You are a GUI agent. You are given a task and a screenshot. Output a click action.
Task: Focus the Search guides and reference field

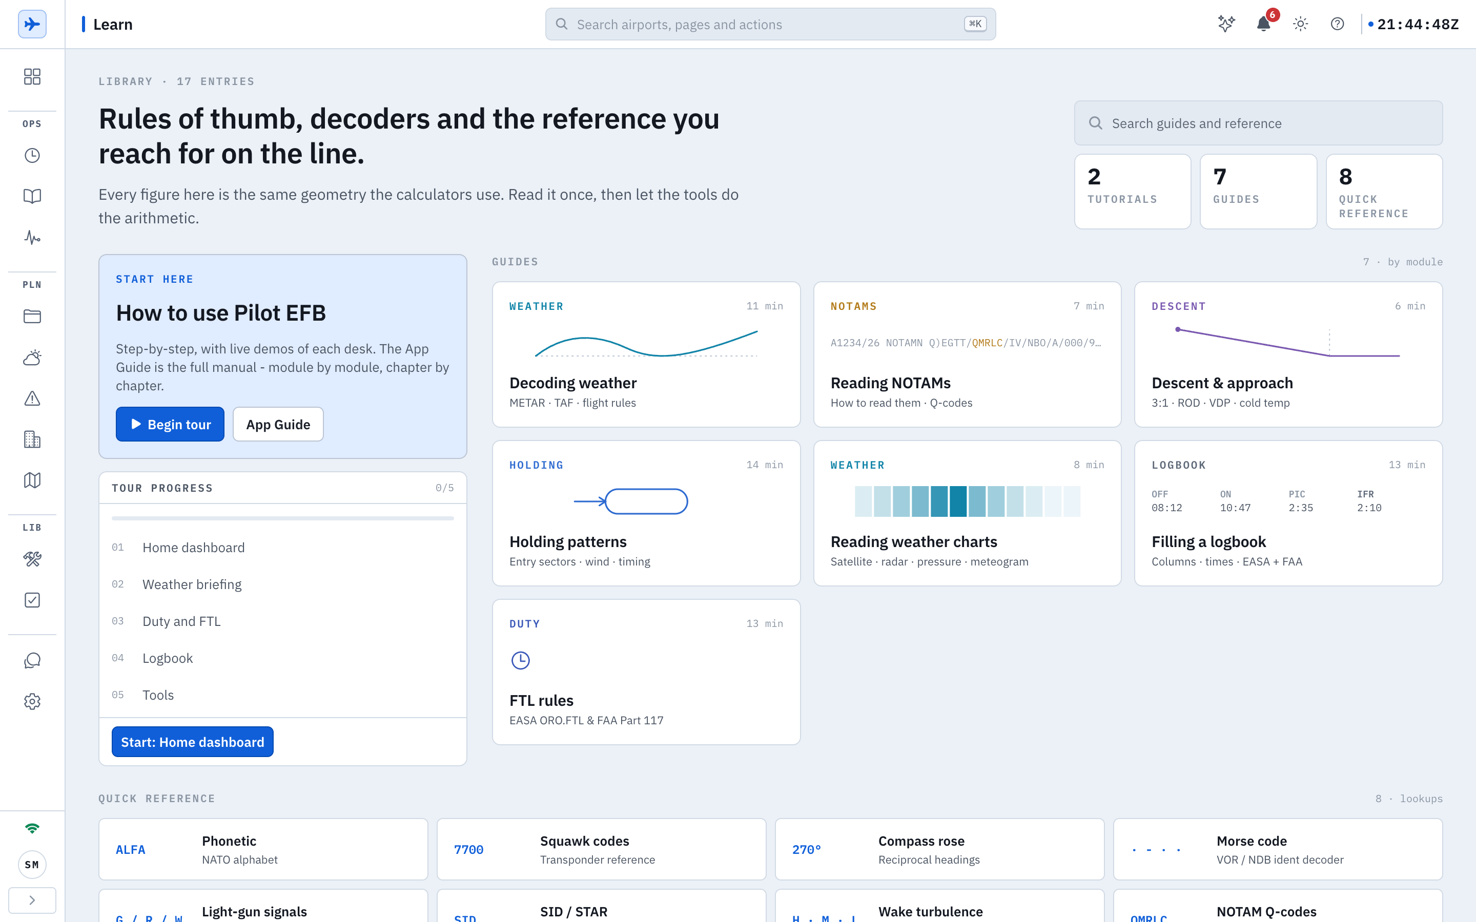(x=1258, y=123)
